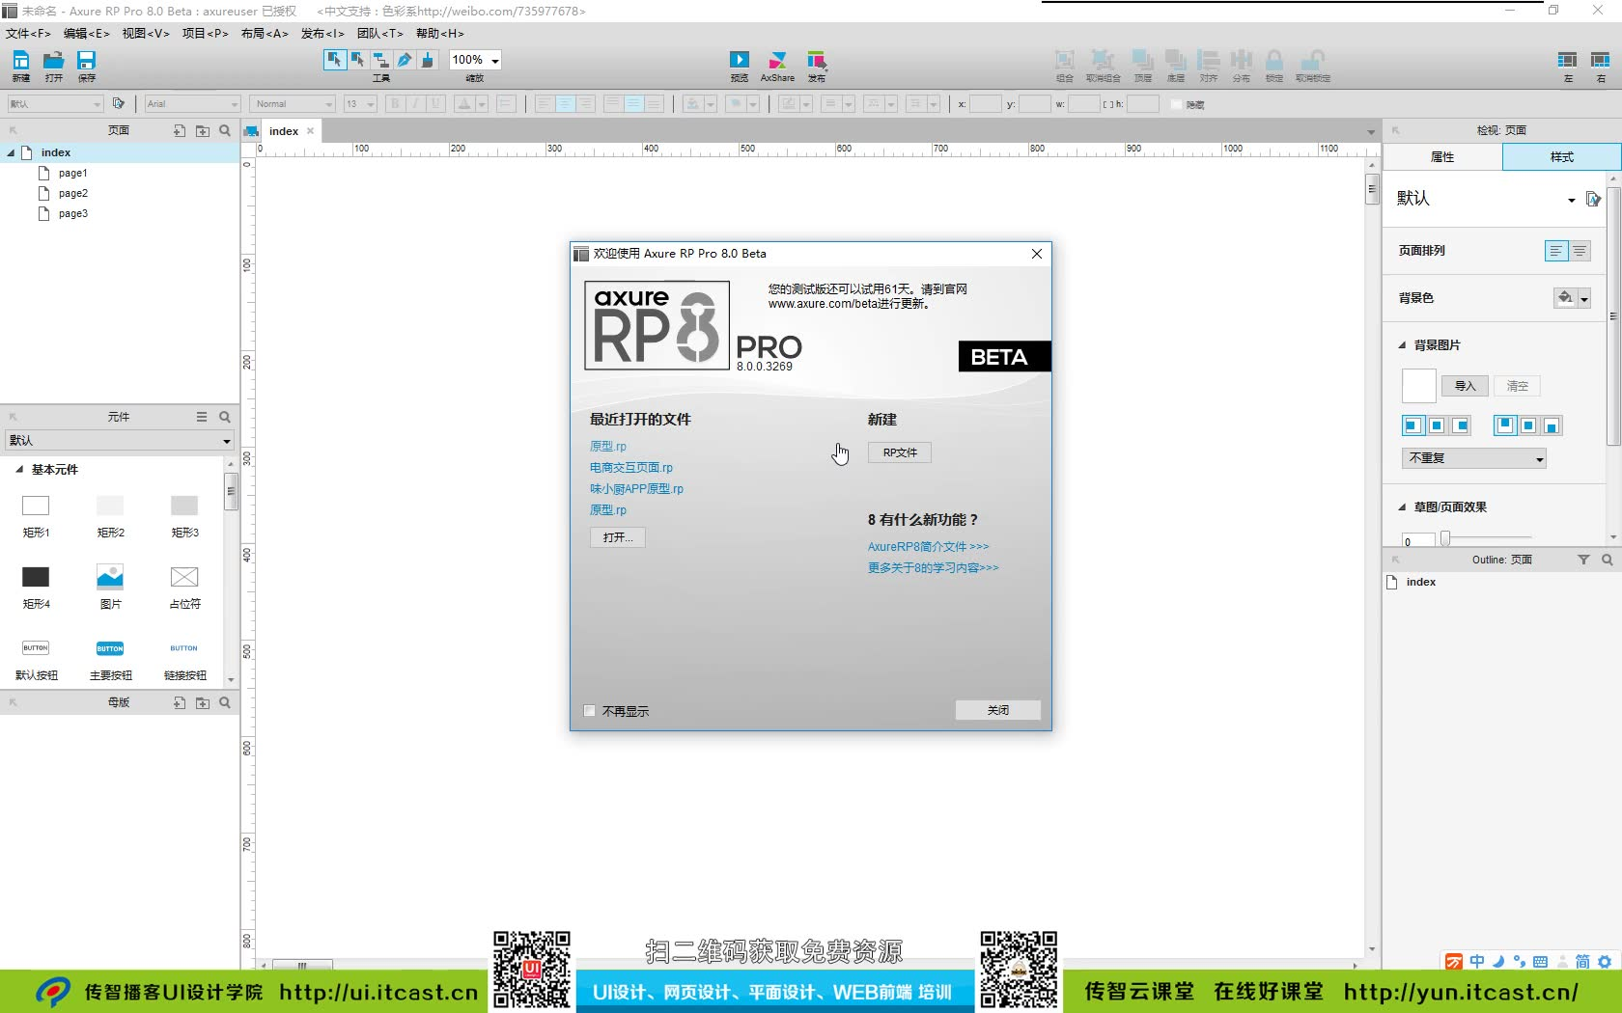Screen dimensions: 1622x1013
Task: Select the format painter brush tool
Action: (428, 60)
